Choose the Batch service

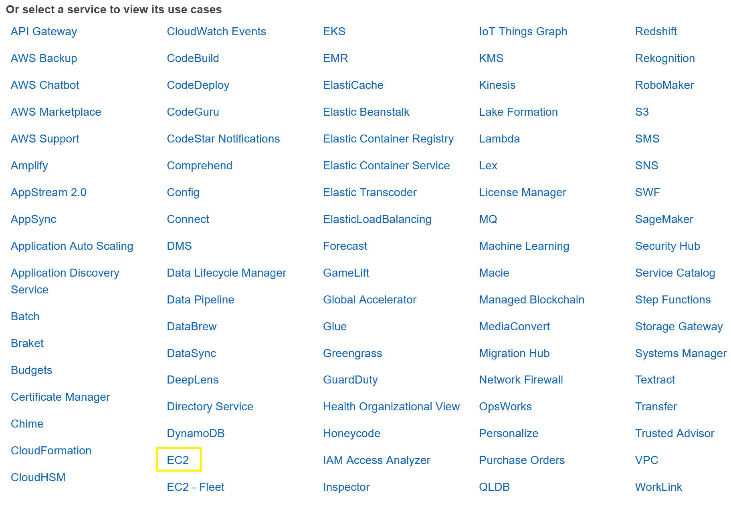pyautogui.click(x=25, y=317)
